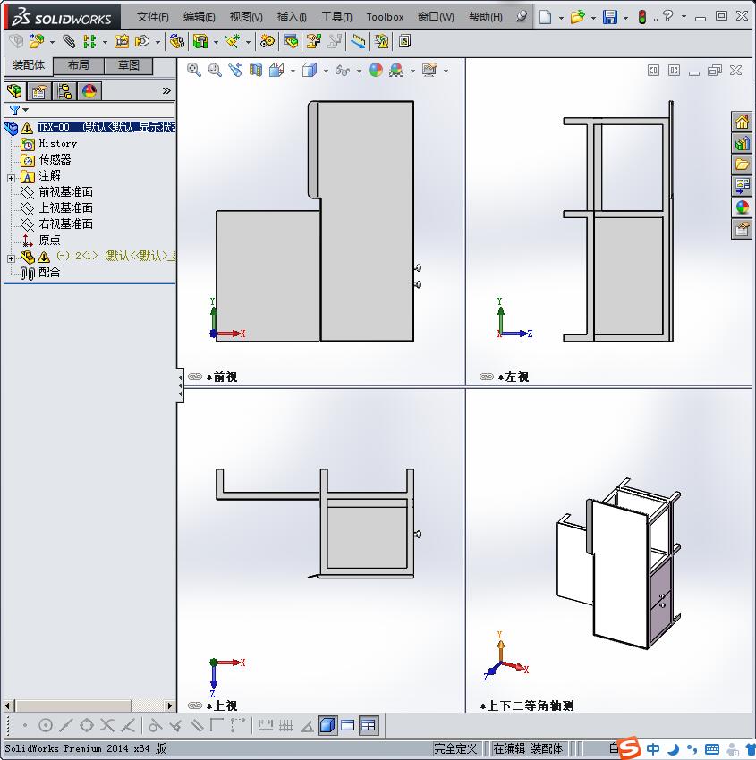Enable the Section View tool

[x=256, y=71]
